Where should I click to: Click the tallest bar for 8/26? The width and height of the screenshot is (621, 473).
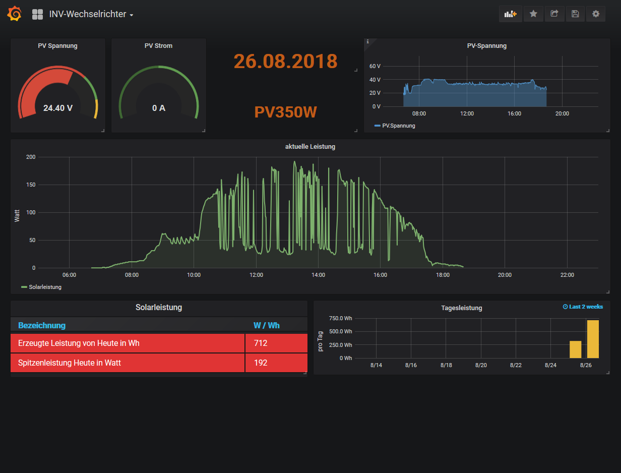[593, 339]
